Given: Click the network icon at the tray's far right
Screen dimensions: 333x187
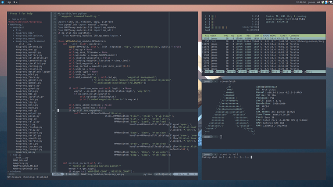Looking at the screenshot, I should 331,2.
